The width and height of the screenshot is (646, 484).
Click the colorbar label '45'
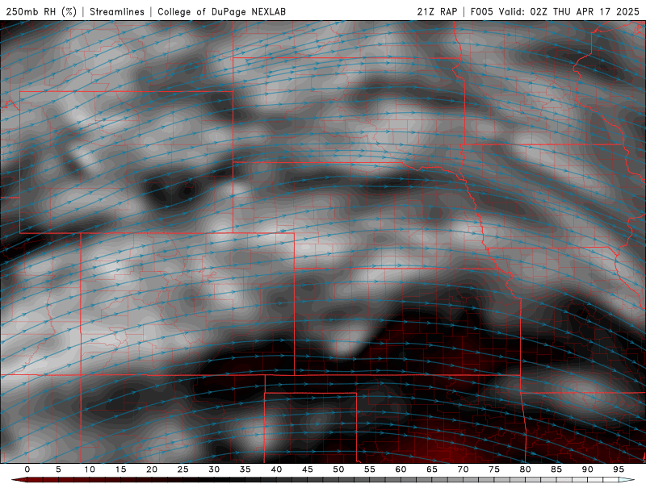(x=308, y=469)
